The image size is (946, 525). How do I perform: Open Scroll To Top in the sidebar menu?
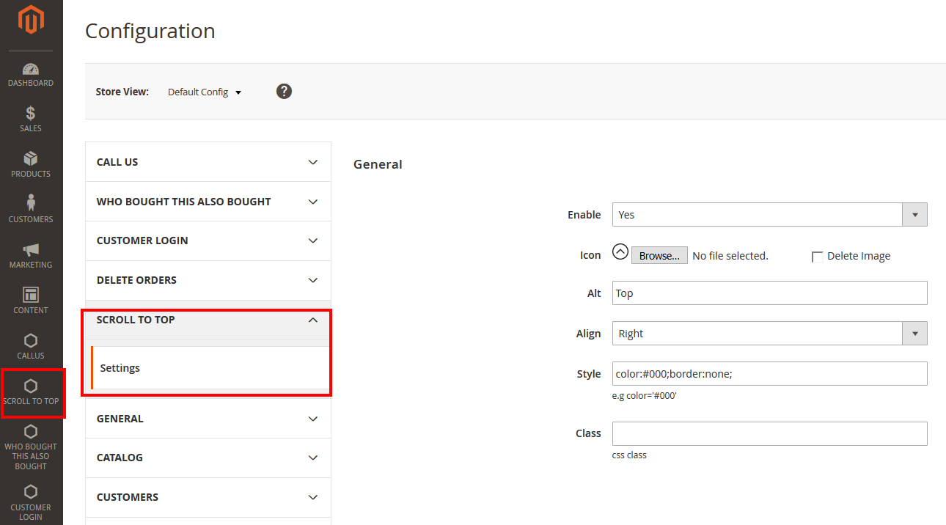pos(31,392)
